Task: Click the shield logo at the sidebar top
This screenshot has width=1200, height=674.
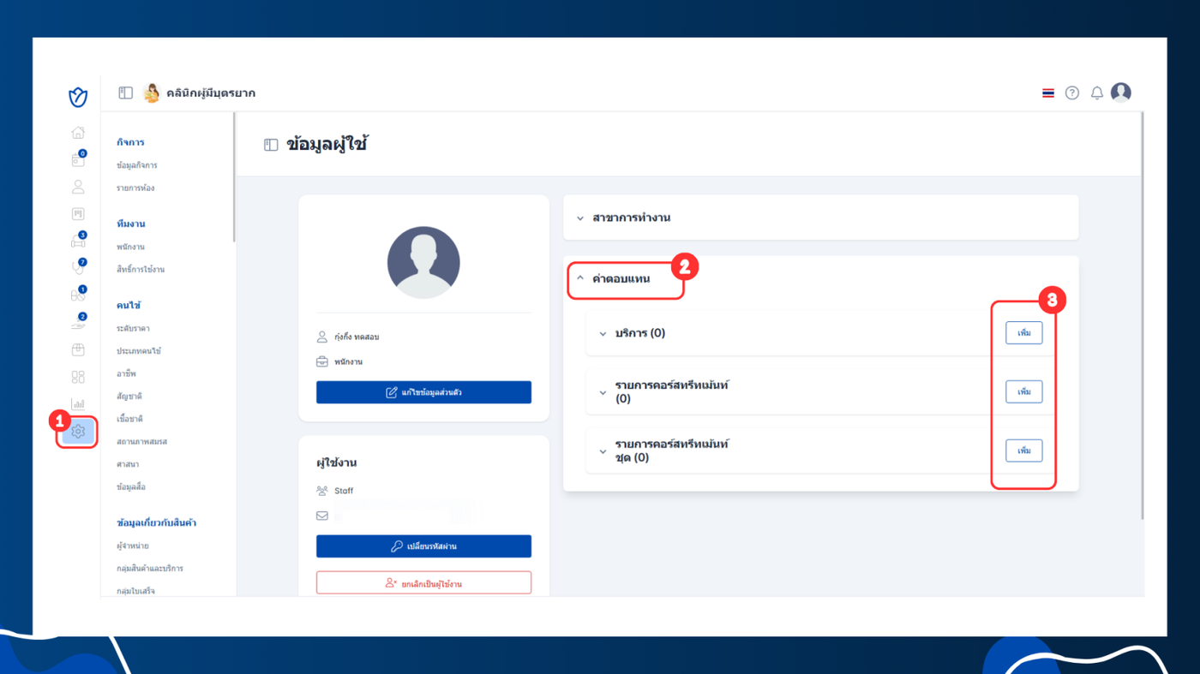Action: (x=78, y=97)
